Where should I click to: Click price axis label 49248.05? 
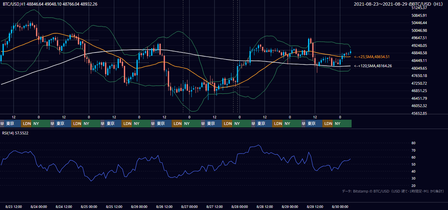click(x=419, y=45)
